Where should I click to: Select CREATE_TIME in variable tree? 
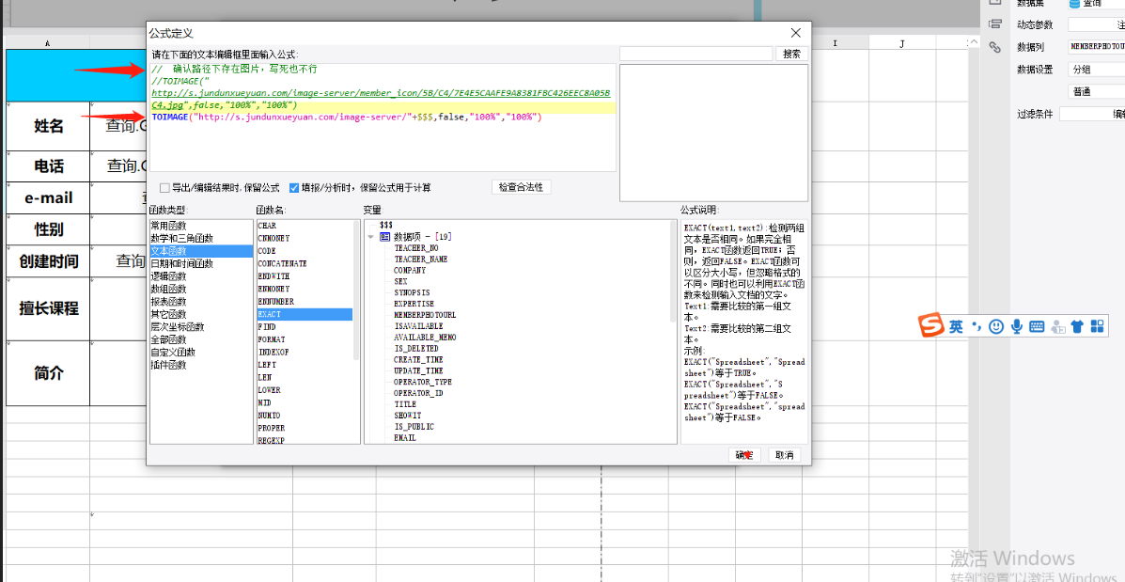418,359
